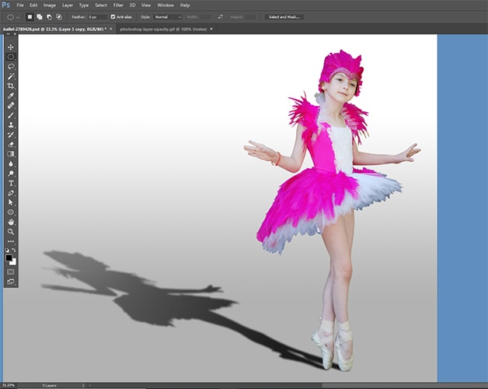Pick the Crop tool

tap(11, 86)
